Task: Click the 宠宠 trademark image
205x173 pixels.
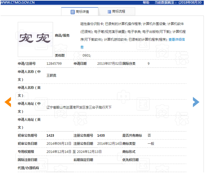Action: (x=35, y=35)
